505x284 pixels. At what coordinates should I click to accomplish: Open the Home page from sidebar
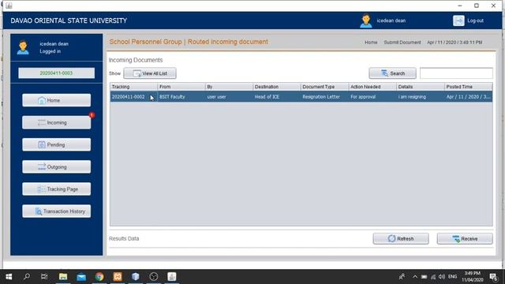point(56,100)
